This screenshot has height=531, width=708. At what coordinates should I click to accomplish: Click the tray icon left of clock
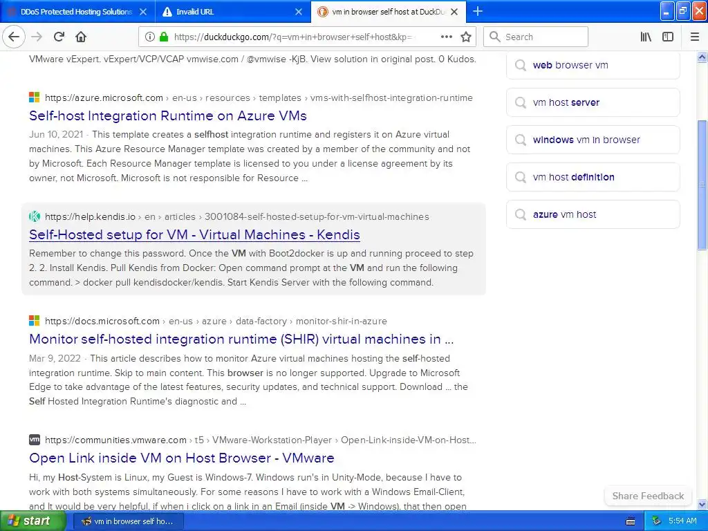click(x=657, y=521)
